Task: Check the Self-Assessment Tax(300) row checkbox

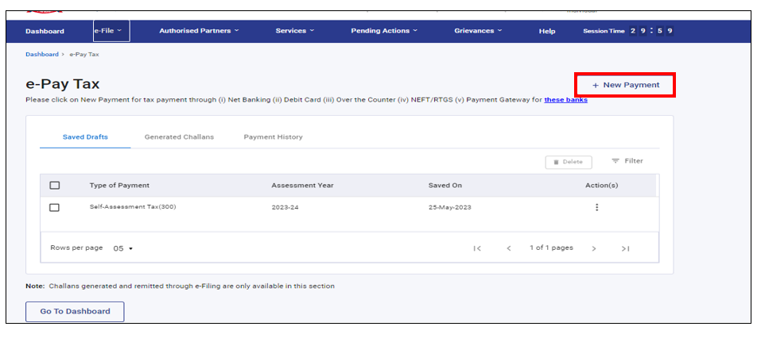Action: point(55,207)
